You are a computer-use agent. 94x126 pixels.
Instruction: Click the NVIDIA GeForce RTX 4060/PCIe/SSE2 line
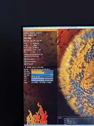(34, 55)
